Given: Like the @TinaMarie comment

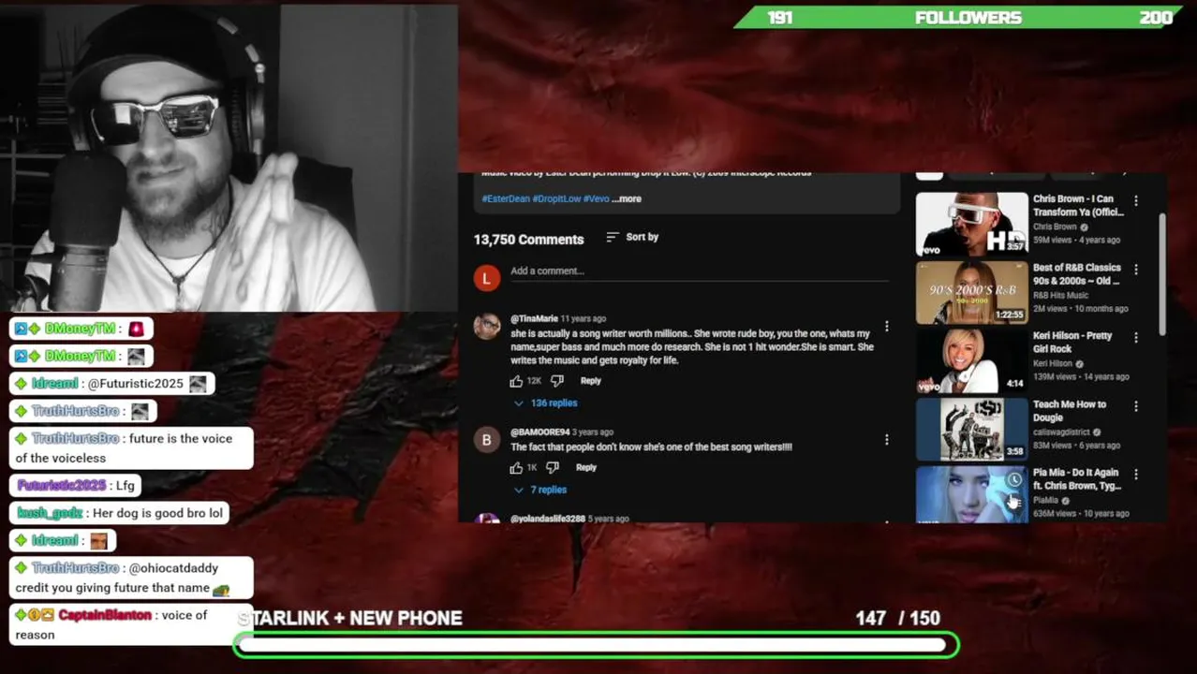Looking at the screenshot, I should (x=516, y=381).
